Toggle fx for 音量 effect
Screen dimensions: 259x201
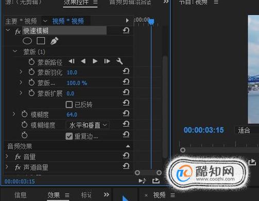tap(18, 157)
